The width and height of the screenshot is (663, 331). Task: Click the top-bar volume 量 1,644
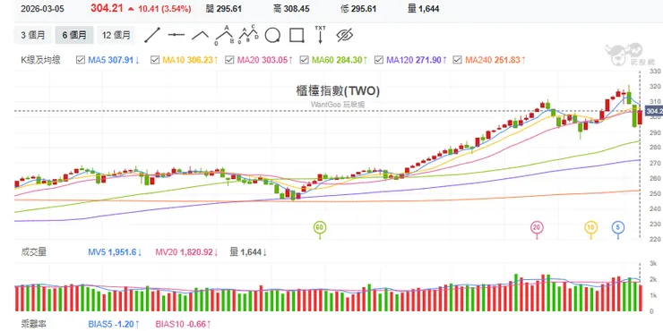423,8
